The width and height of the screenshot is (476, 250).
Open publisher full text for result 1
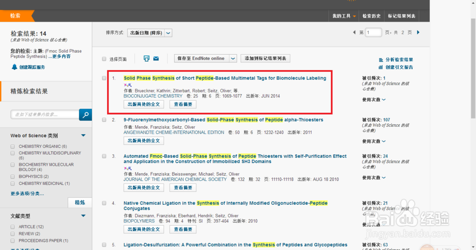(144, 104)
